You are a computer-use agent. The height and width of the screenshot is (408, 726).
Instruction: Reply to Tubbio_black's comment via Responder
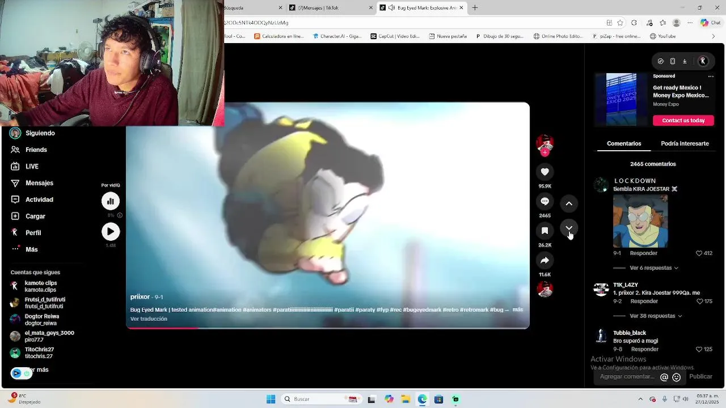point(645,350)
